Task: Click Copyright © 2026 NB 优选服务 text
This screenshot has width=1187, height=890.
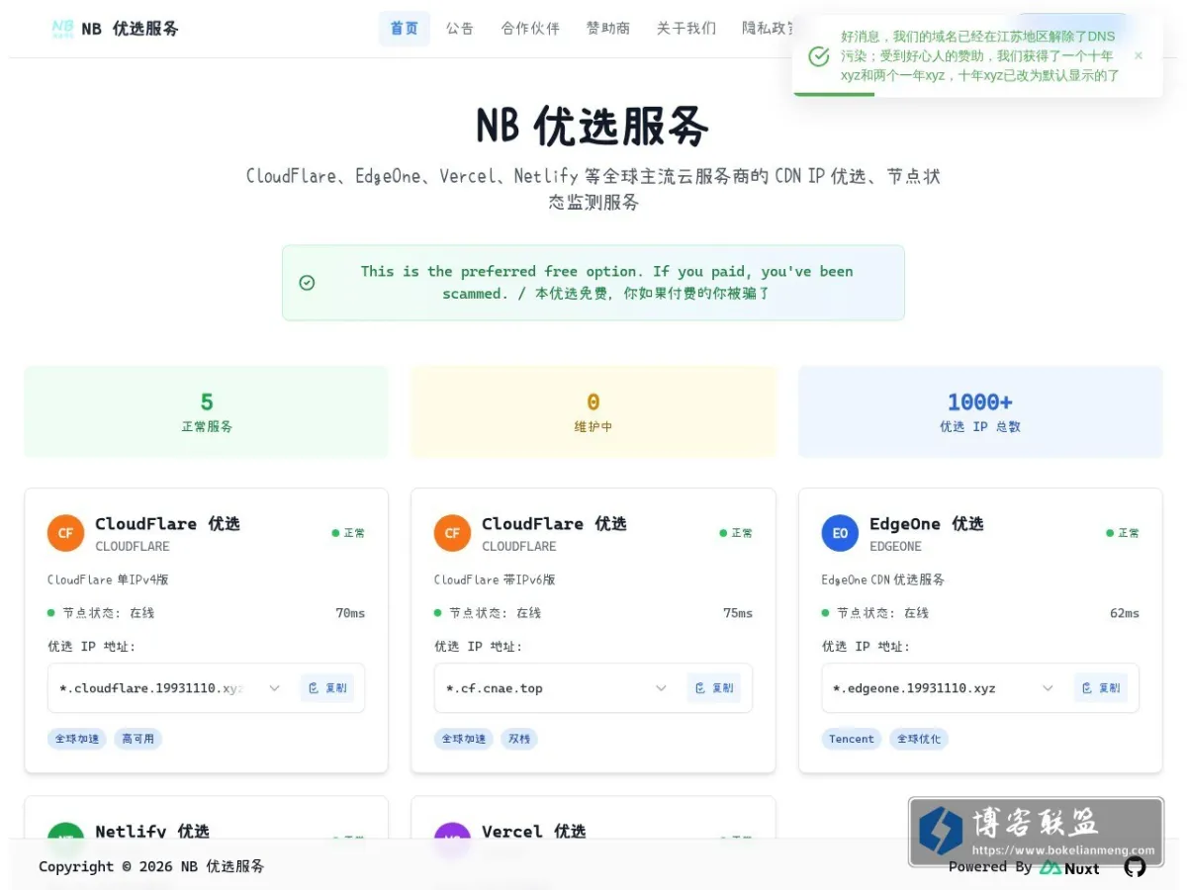Action: coord(151,866)
